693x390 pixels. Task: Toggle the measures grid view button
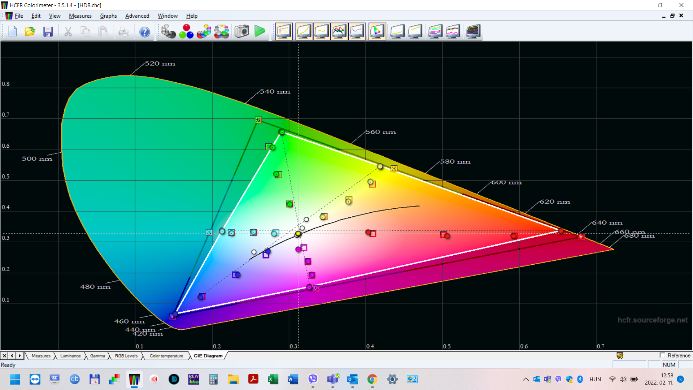tap(284, 31)
